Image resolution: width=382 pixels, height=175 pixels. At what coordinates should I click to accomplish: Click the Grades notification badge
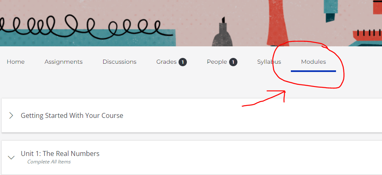183,62
